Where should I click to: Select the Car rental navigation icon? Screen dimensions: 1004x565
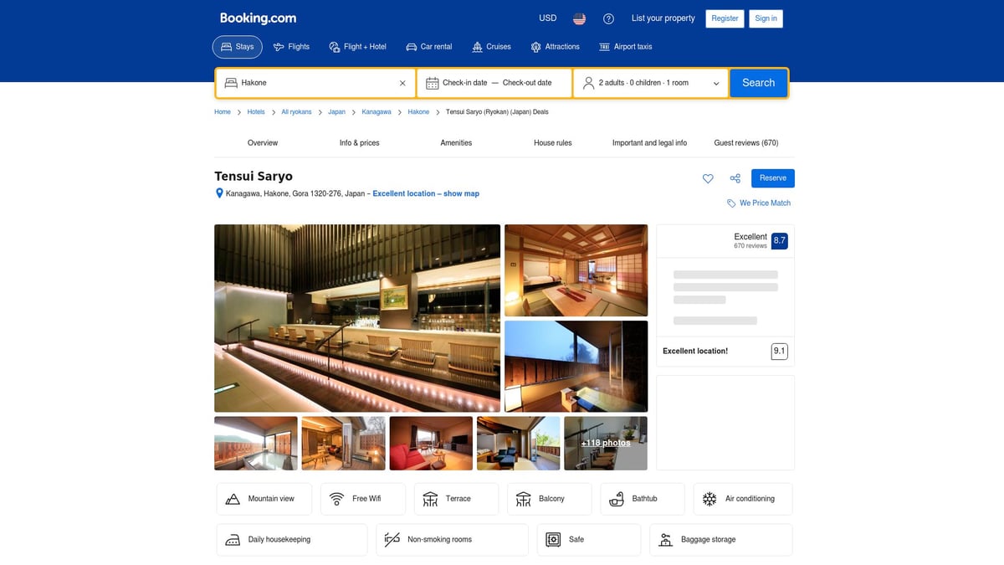point(411,47)
